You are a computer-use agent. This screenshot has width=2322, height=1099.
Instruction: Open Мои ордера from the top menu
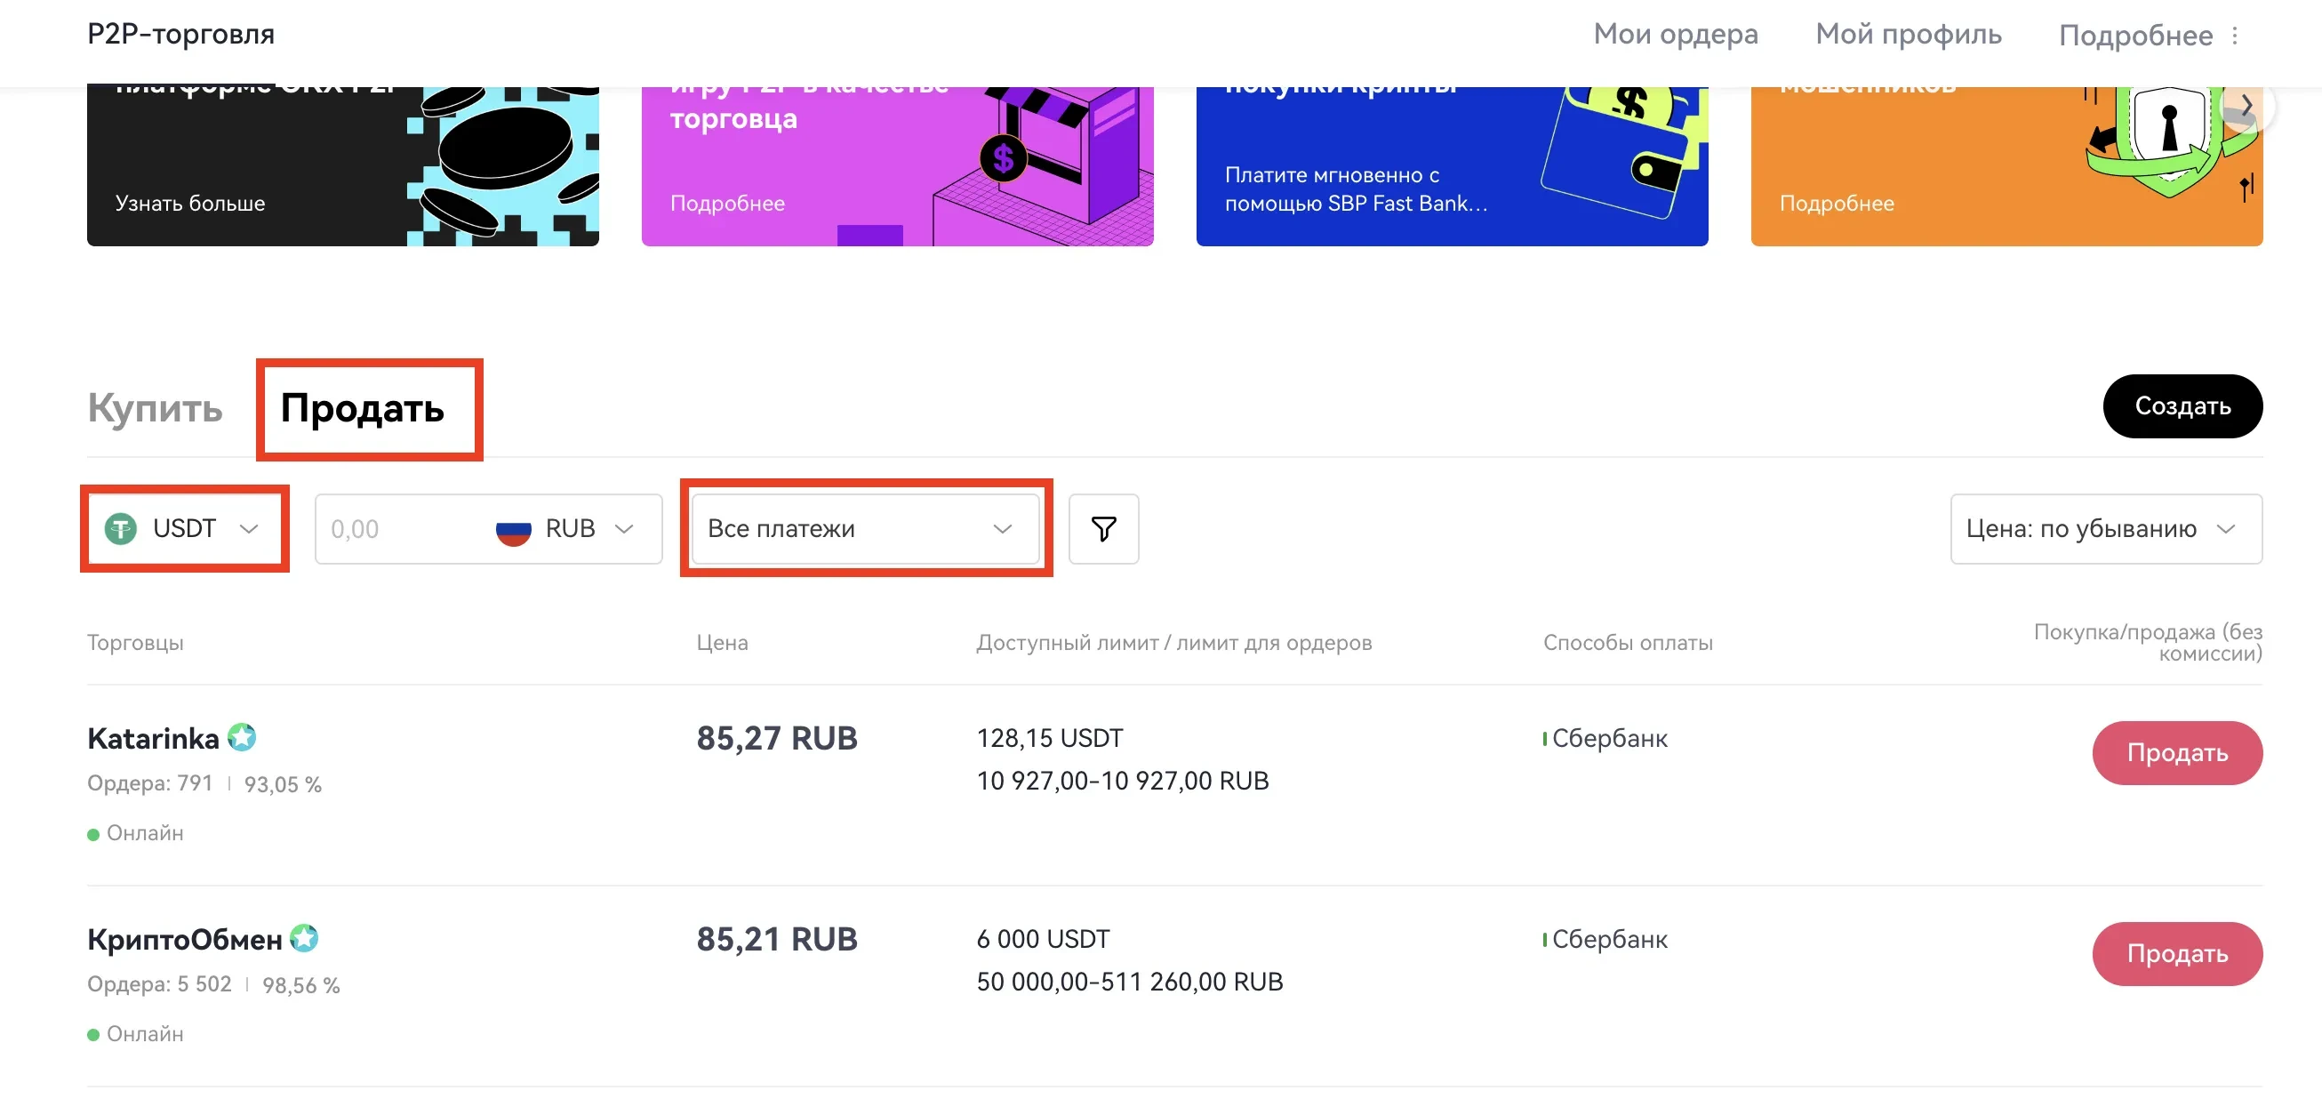tap(1677, 35)
